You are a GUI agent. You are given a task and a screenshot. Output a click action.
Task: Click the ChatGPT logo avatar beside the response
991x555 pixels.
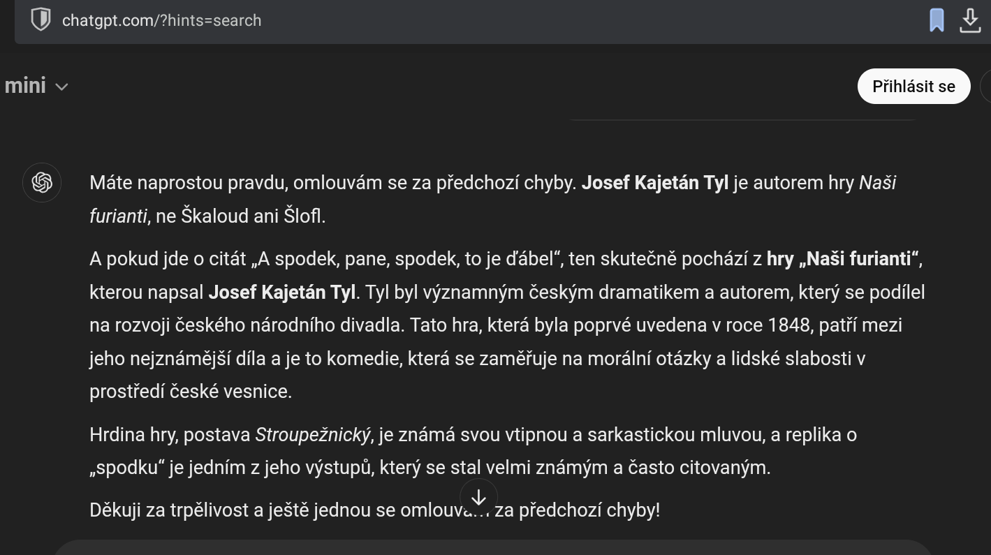(42, 183)
